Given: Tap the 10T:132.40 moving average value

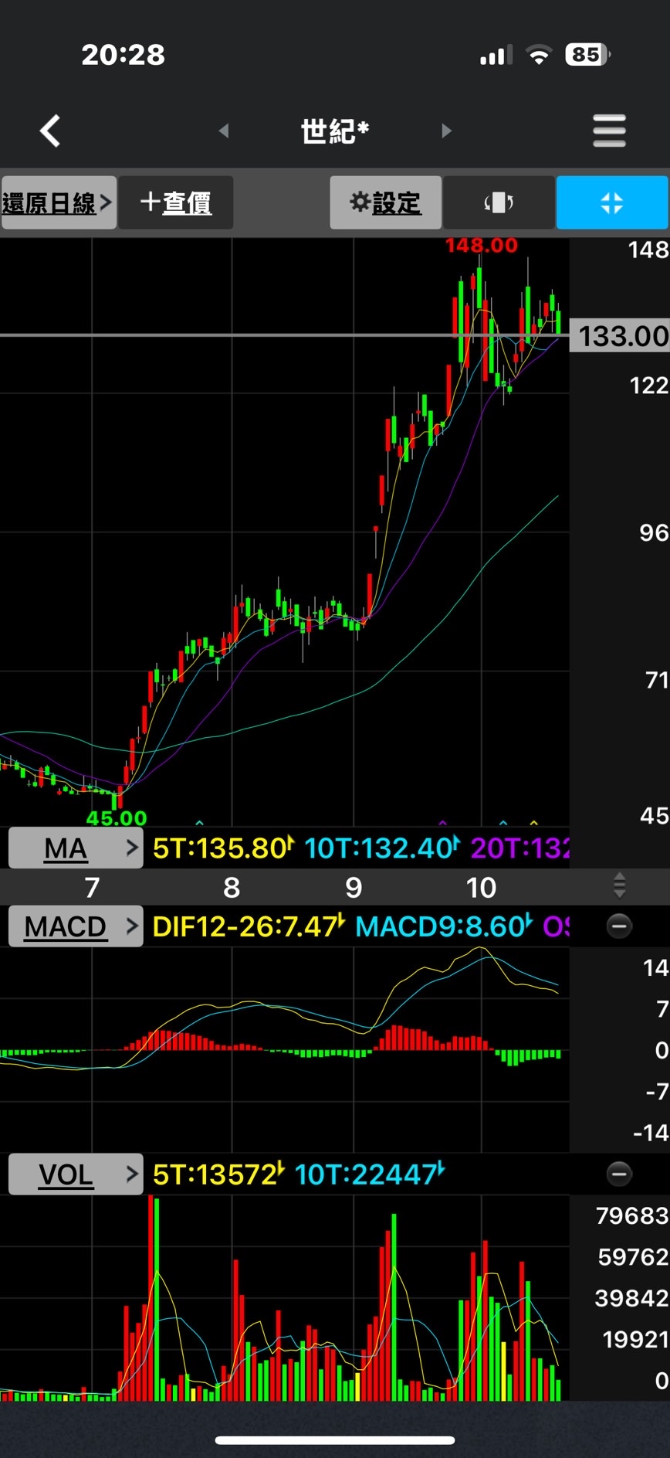Looking at the screenshot, I should 381,848.
